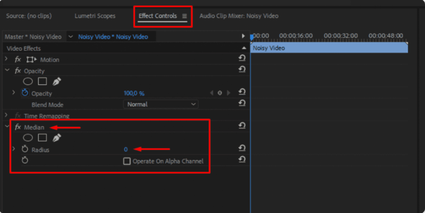Screen dimensions: 425x213
Task: Select the free draw bezier pen under Median
Action: pyautogui.click(x=56, y=138)
